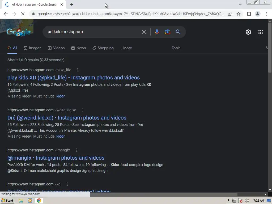The width and height of the screenshot is (272, 204).
Task: Click the 'https://www.instagram.com › imangfx' URL text
Action: 39,150
